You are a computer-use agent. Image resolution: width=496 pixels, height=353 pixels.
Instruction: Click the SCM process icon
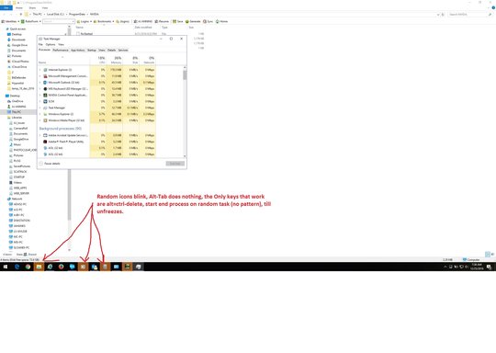tap(45, 101)
